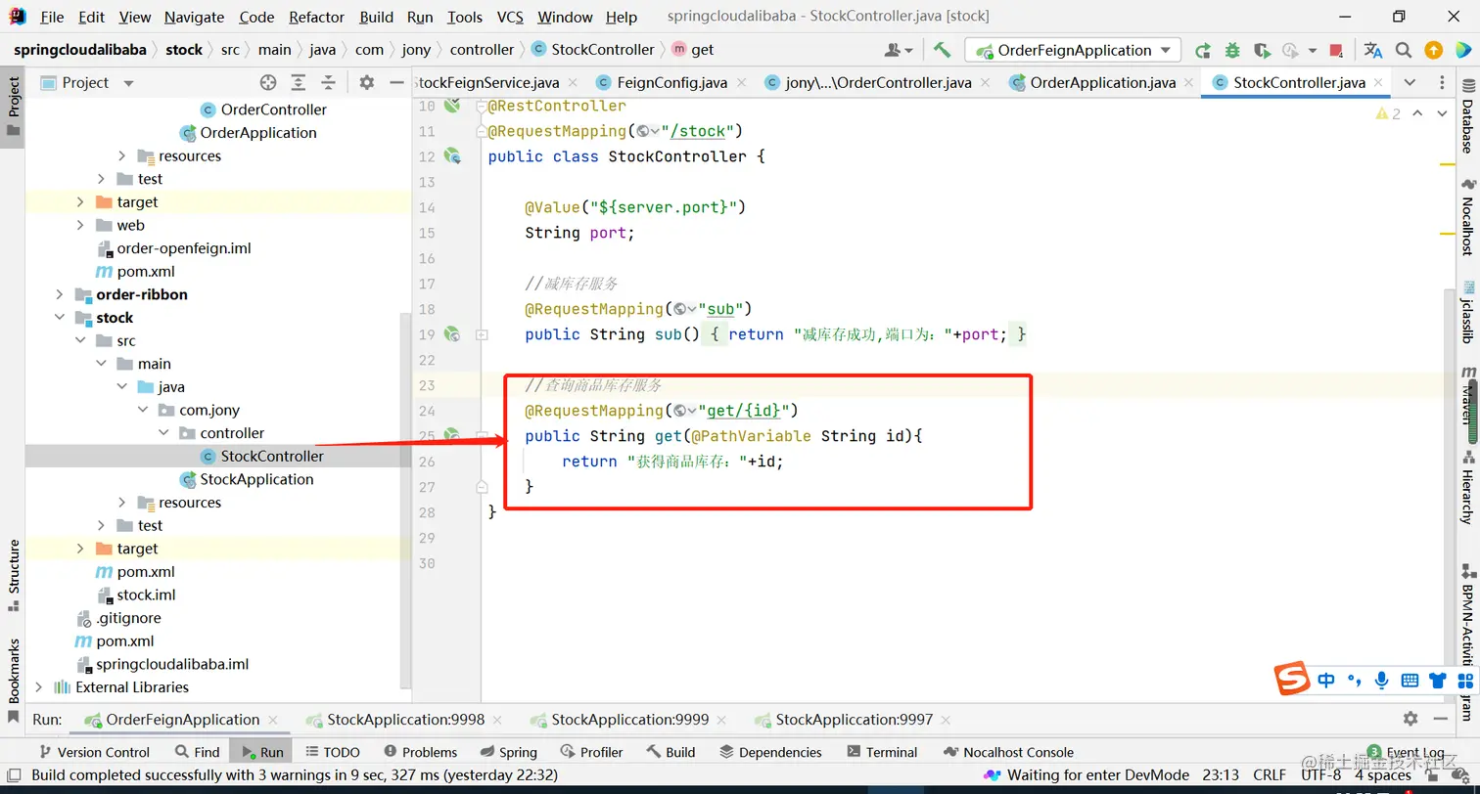
Task: Rerun OrderFeignApplication with the green run icon
Action: click(x=1203, y=50)
